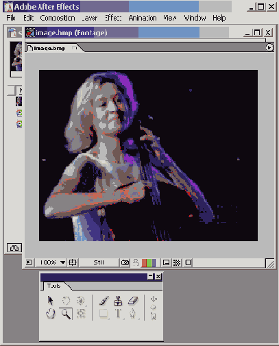Open the Animation menu

click(x=143, y=18)
